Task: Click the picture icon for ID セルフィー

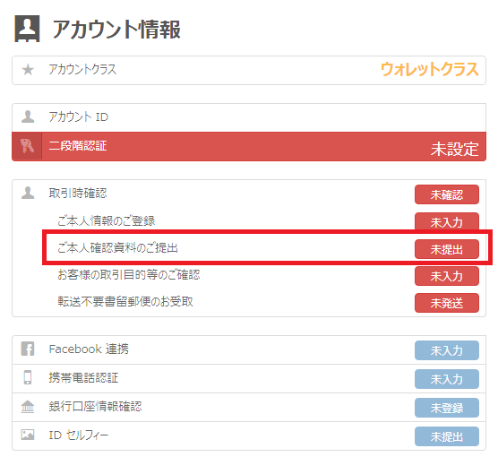Action: [28, 435]
